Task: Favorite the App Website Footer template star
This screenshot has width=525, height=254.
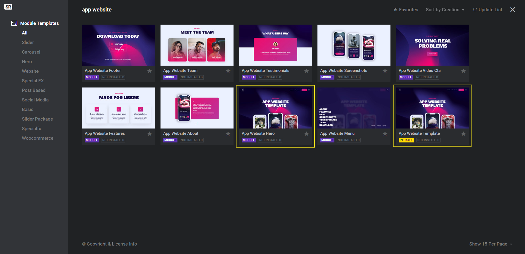Action: [150, 71]
